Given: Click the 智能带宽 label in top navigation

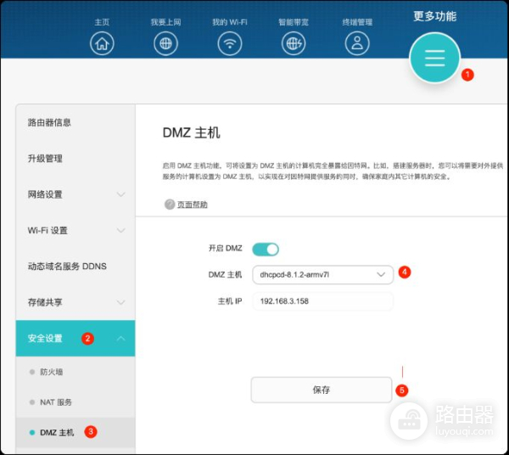Looking at the screenshot, I should tap(294, 22).
